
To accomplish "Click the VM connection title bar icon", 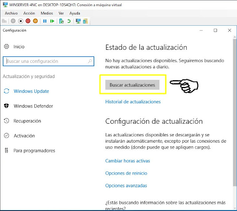I will (x=5, y=5).
